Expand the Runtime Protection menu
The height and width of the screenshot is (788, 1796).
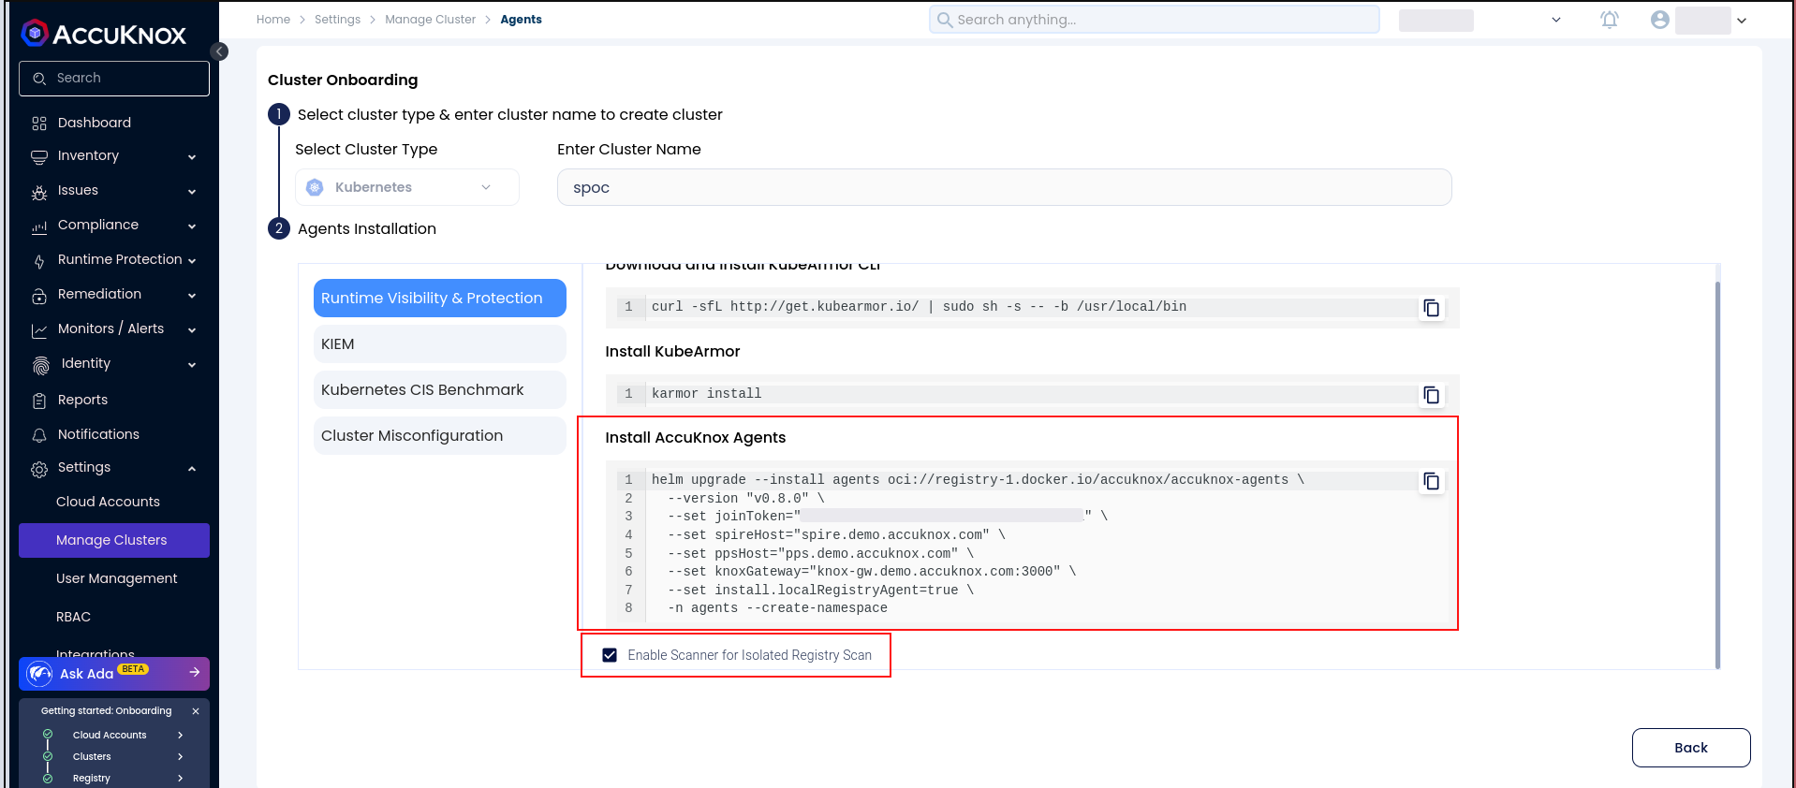click(x=192, y=261)
